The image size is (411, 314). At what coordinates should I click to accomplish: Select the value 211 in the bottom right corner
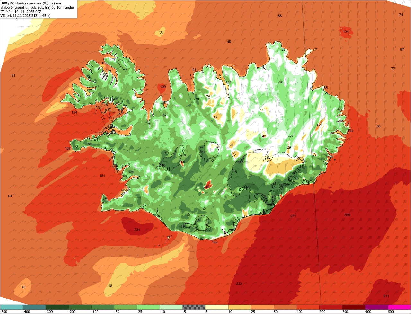[386, 296]
